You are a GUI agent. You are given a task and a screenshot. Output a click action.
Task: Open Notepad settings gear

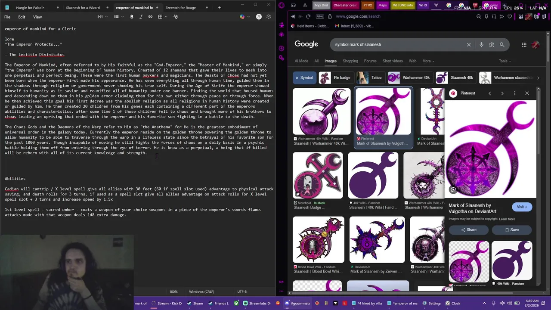click(x=269, y=17)
